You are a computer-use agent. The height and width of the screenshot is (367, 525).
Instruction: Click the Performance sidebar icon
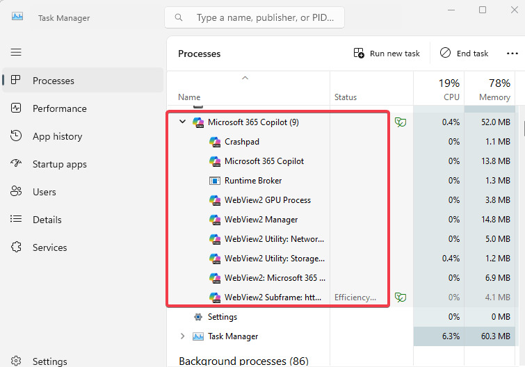(16, 108)
